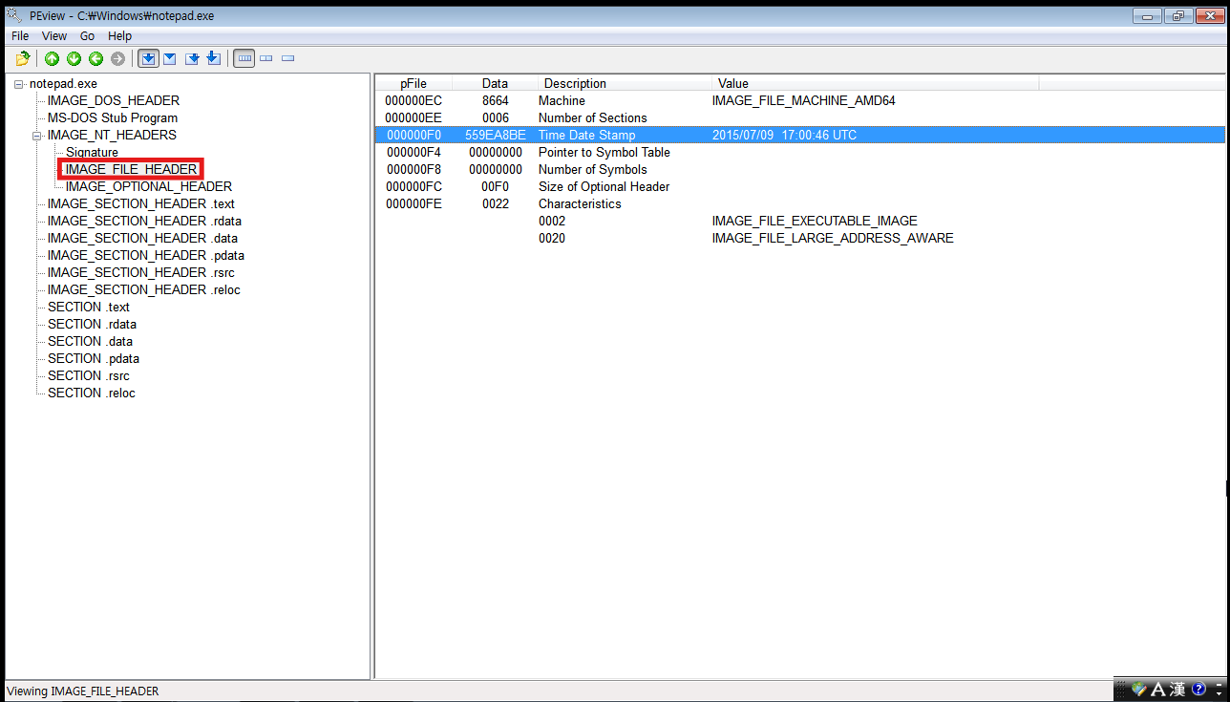Select SECTION .pdata in the tree
This screenshot has height=702, width=1230.
94,358
